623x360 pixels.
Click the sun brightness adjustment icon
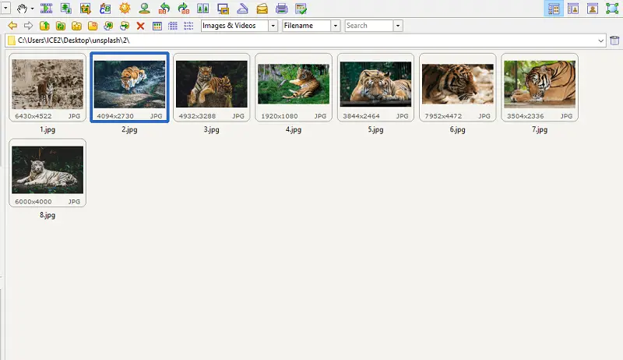click(125, 9)
